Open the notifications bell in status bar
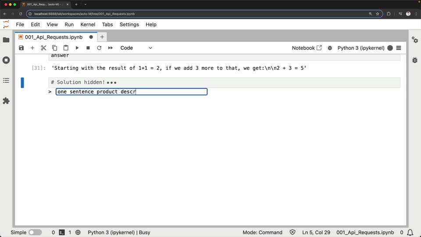 pyautogui.click(x=410, y=233)
